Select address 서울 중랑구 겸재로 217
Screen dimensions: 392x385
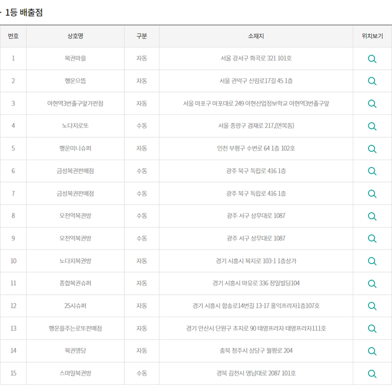[x=246, y=126]
